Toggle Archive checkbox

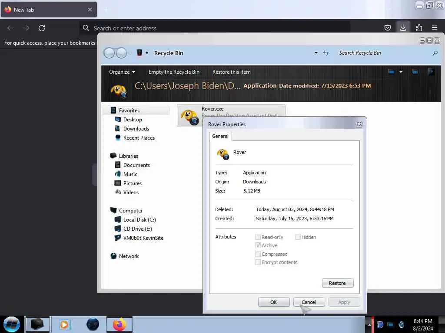(x=258, y=245)
